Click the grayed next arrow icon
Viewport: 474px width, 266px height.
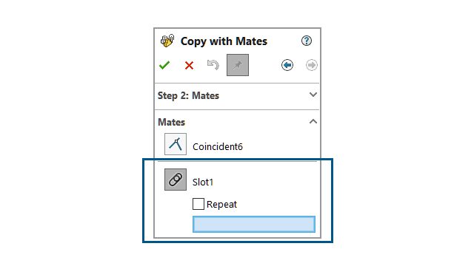[311, 65]
